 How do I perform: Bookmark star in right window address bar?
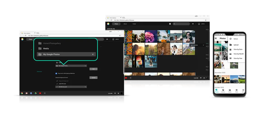(206, 20)
